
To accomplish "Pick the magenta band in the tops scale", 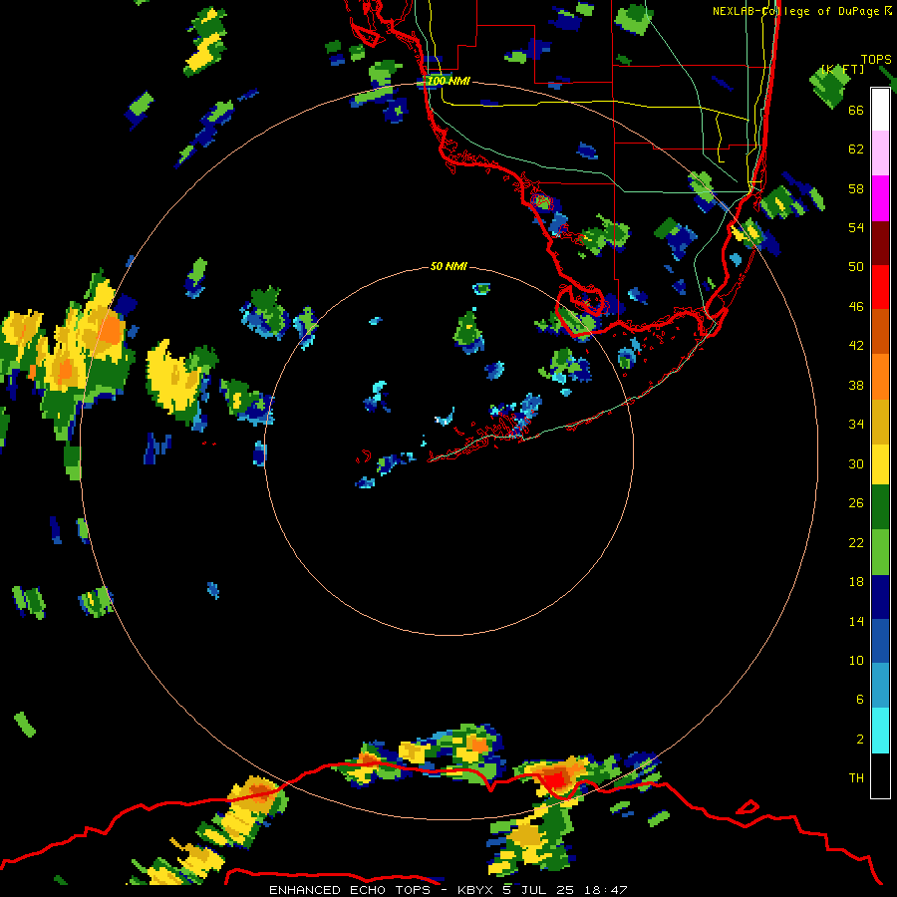I will pos(880,198).
